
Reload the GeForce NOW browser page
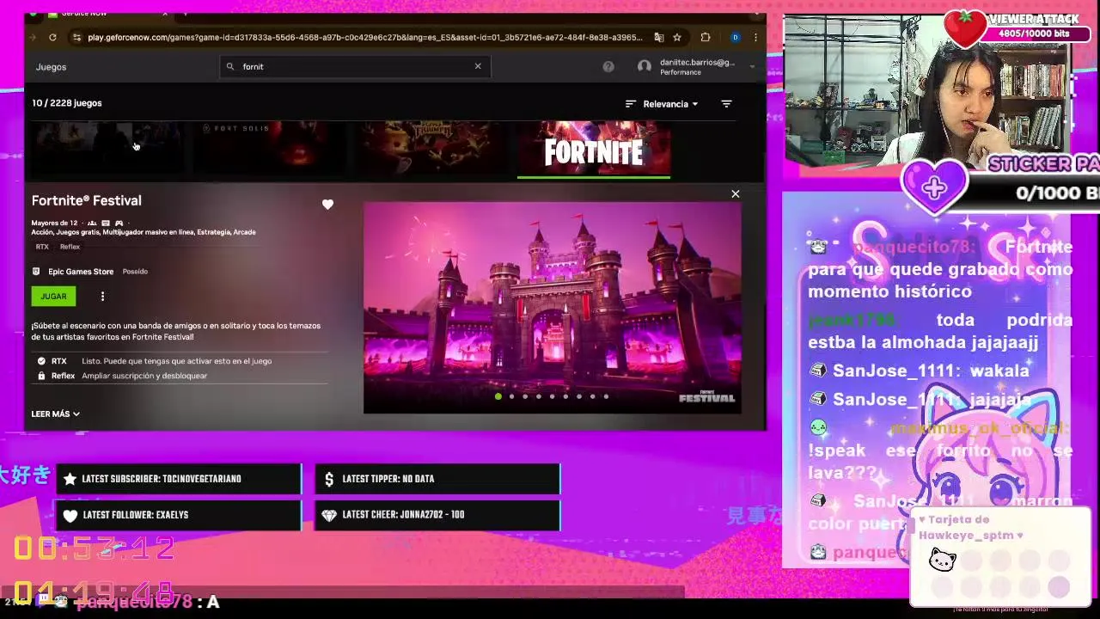52,38
